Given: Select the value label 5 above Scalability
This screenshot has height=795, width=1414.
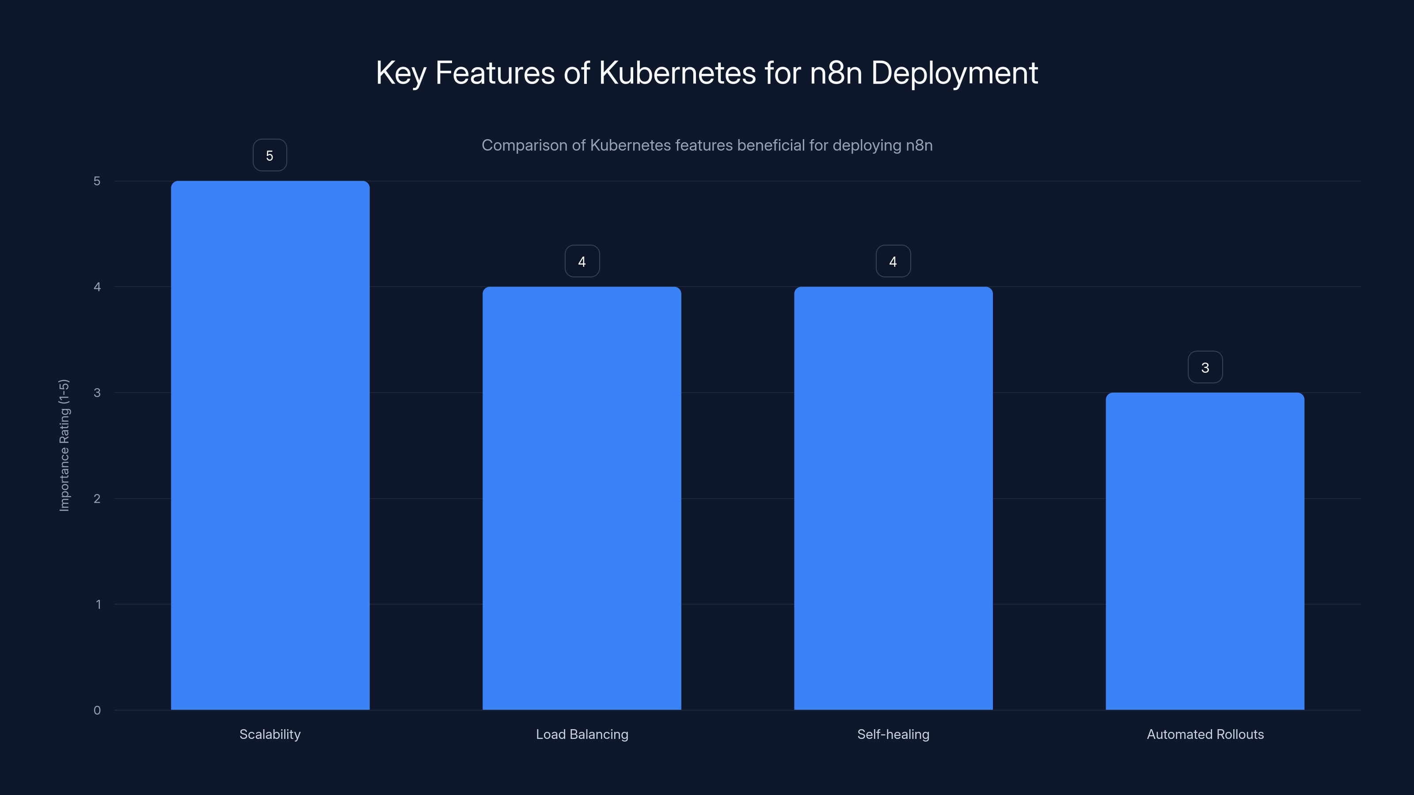Looking at the screenshot, I should 270,155.
